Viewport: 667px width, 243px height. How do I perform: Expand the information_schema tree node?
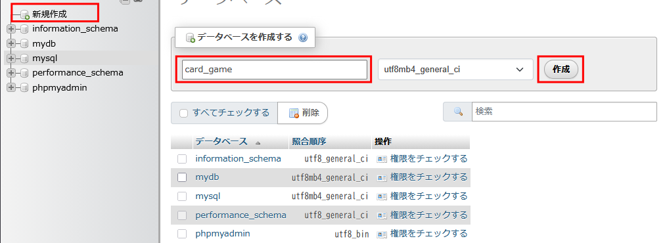pos(11,30)
